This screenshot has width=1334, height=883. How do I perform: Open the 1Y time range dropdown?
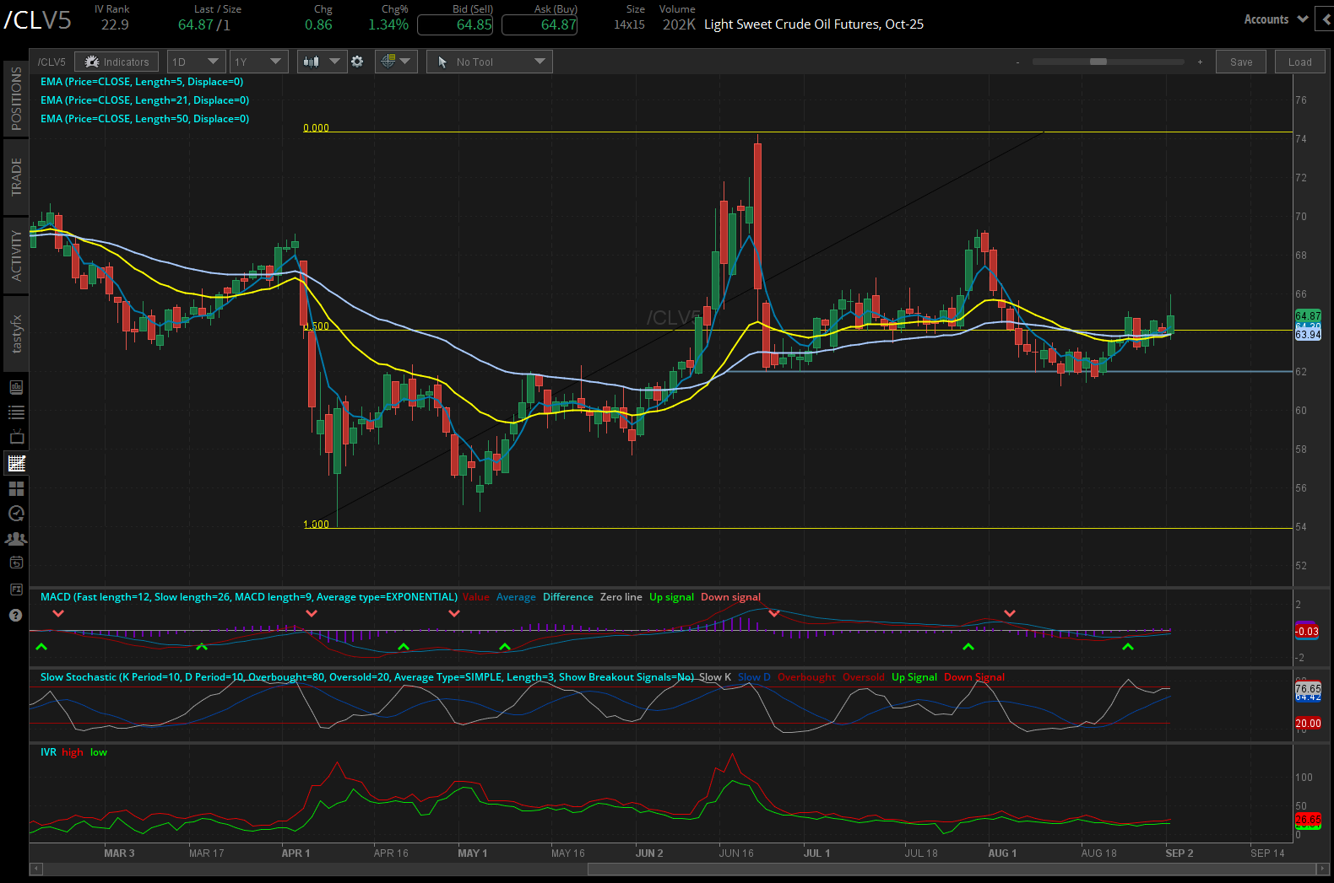click(258, 62)
